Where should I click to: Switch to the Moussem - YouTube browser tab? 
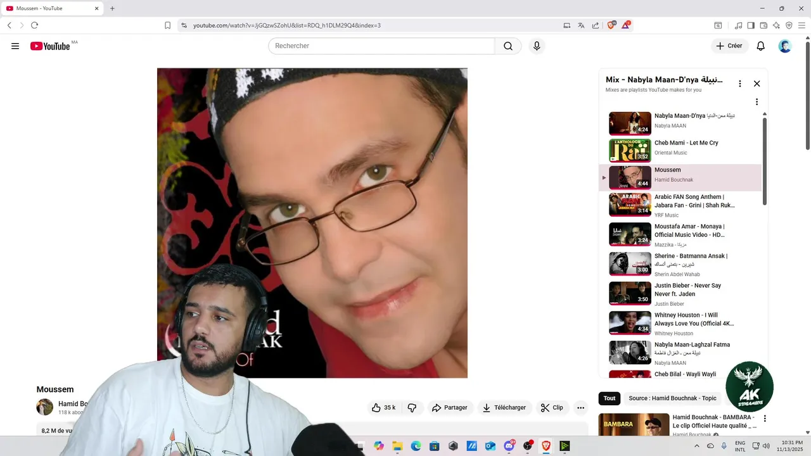[x=53, y=8]
